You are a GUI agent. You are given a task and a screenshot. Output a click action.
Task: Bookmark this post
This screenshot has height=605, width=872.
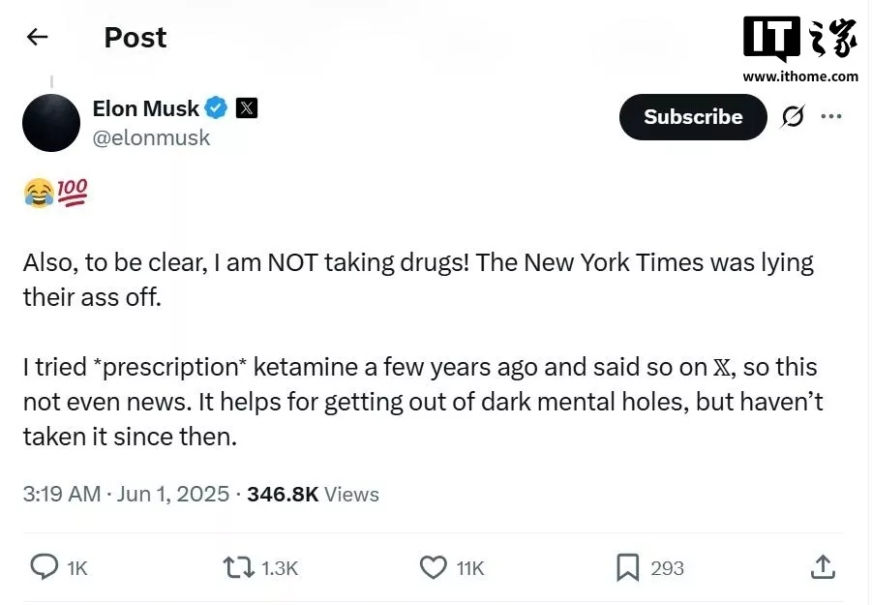click(x=628, y=568)
